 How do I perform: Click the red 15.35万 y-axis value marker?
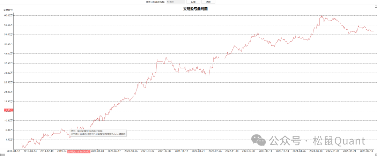coord(8,110)
